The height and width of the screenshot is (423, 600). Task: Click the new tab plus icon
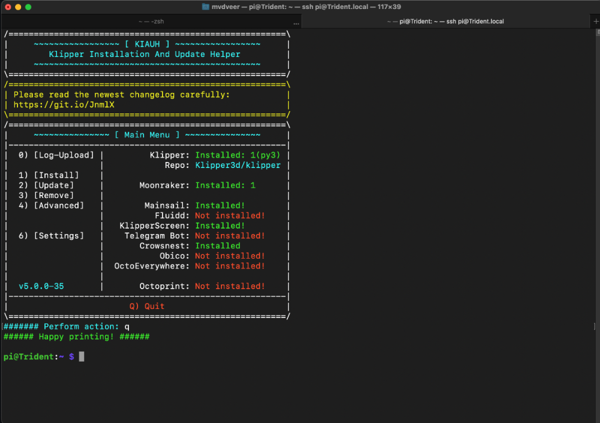click(595, 22)
